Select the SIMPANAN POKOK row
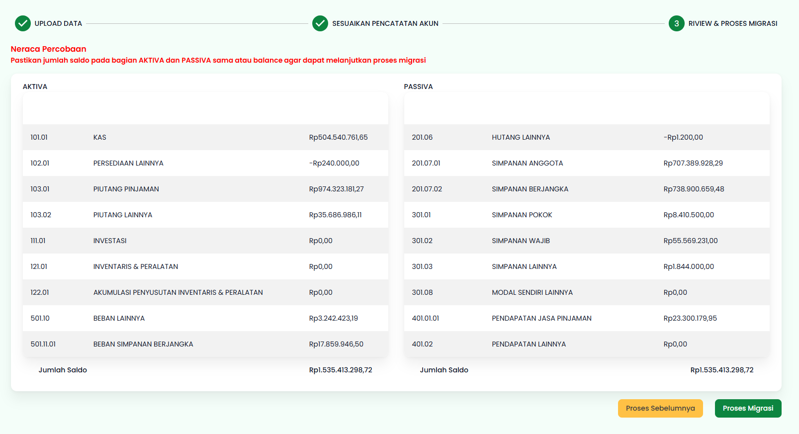This screenshot has width=799, height=434. pos(586,215)
